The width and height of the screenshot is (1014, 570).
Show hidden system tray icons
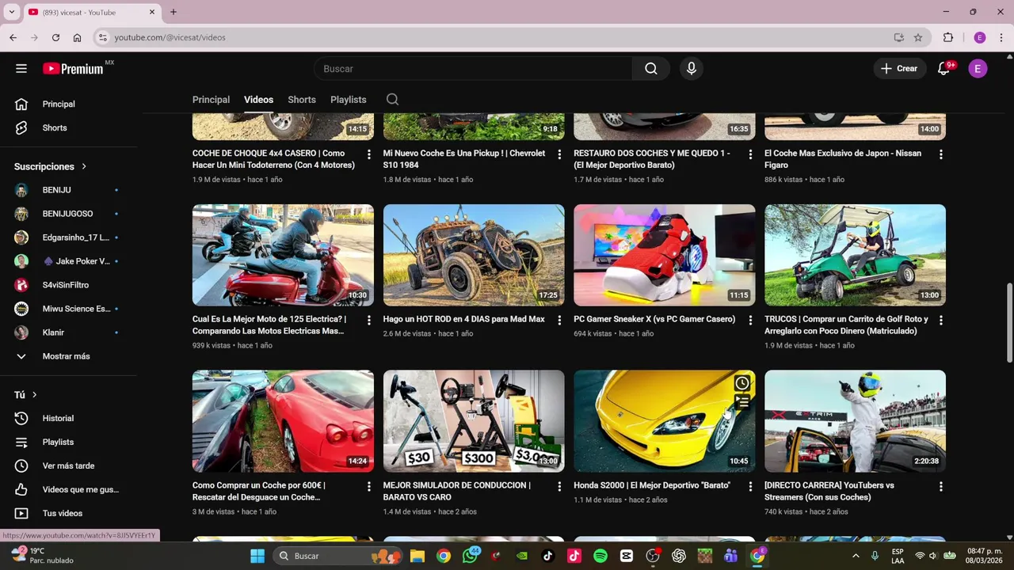[856, 556]
